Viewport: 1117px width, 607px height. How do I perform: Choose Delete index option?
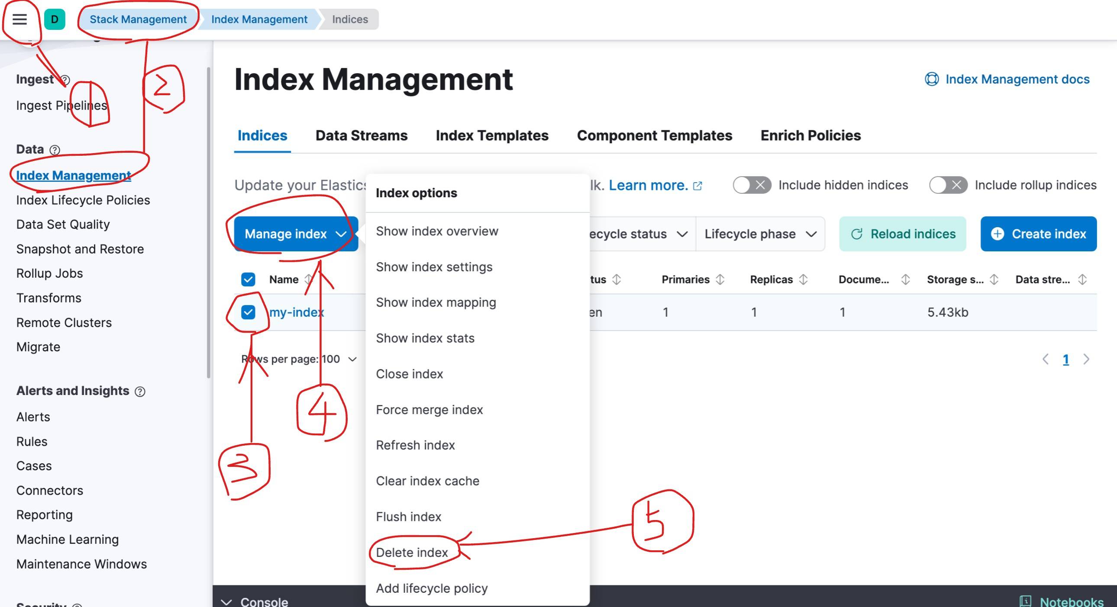(x=478, y=552)
